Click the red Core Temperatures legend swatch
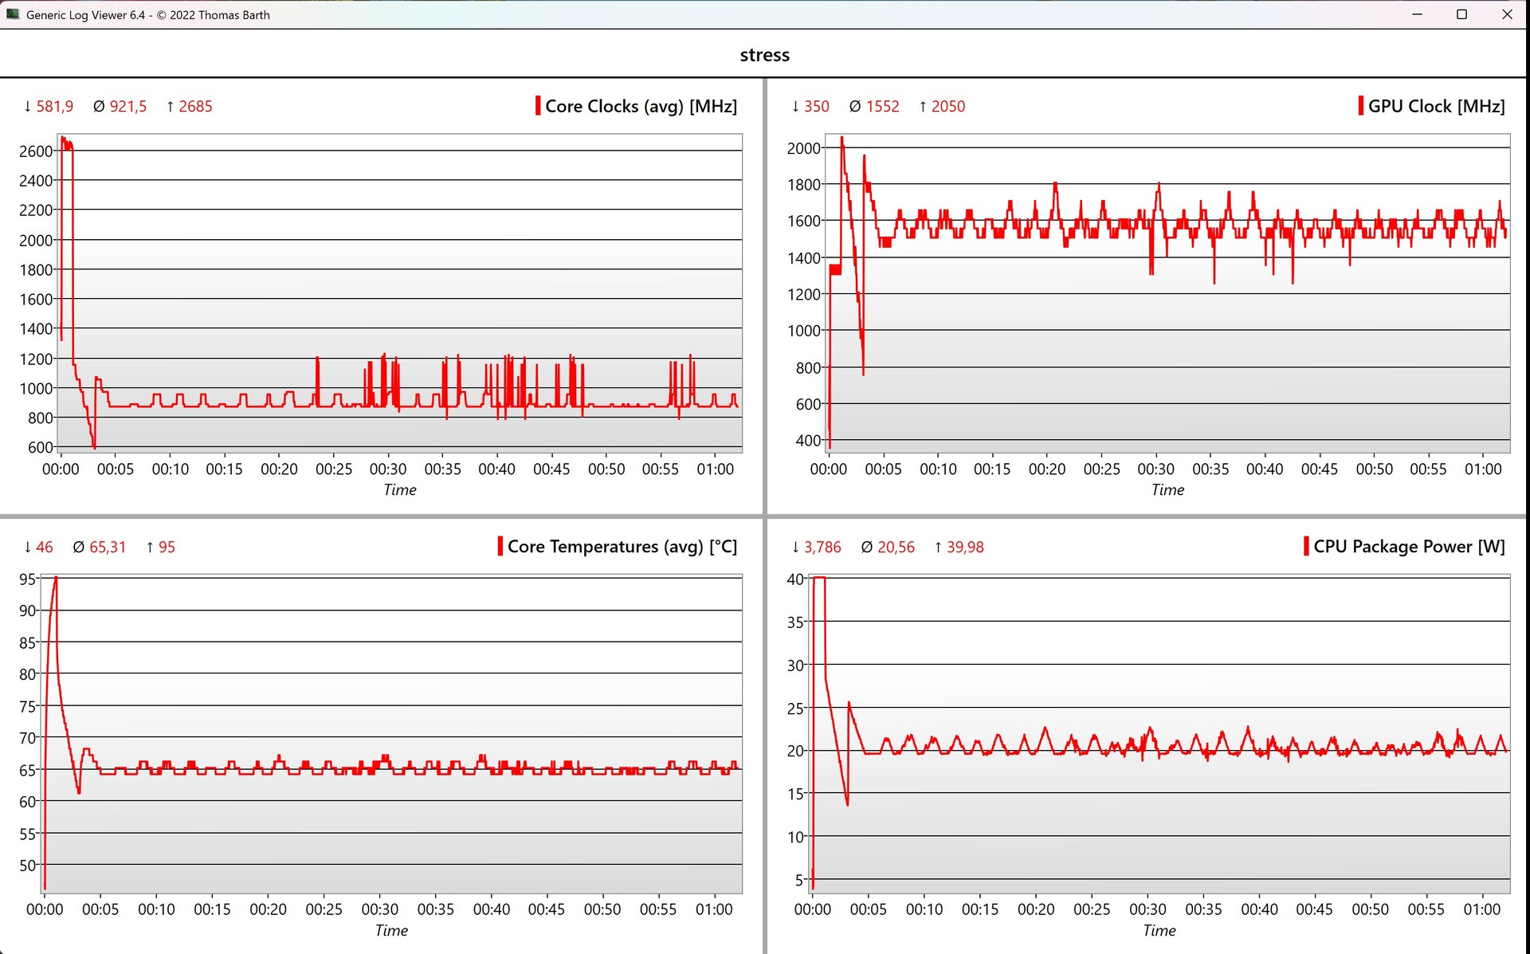Viewport: 1530px width, 954px height. (500, 547)
